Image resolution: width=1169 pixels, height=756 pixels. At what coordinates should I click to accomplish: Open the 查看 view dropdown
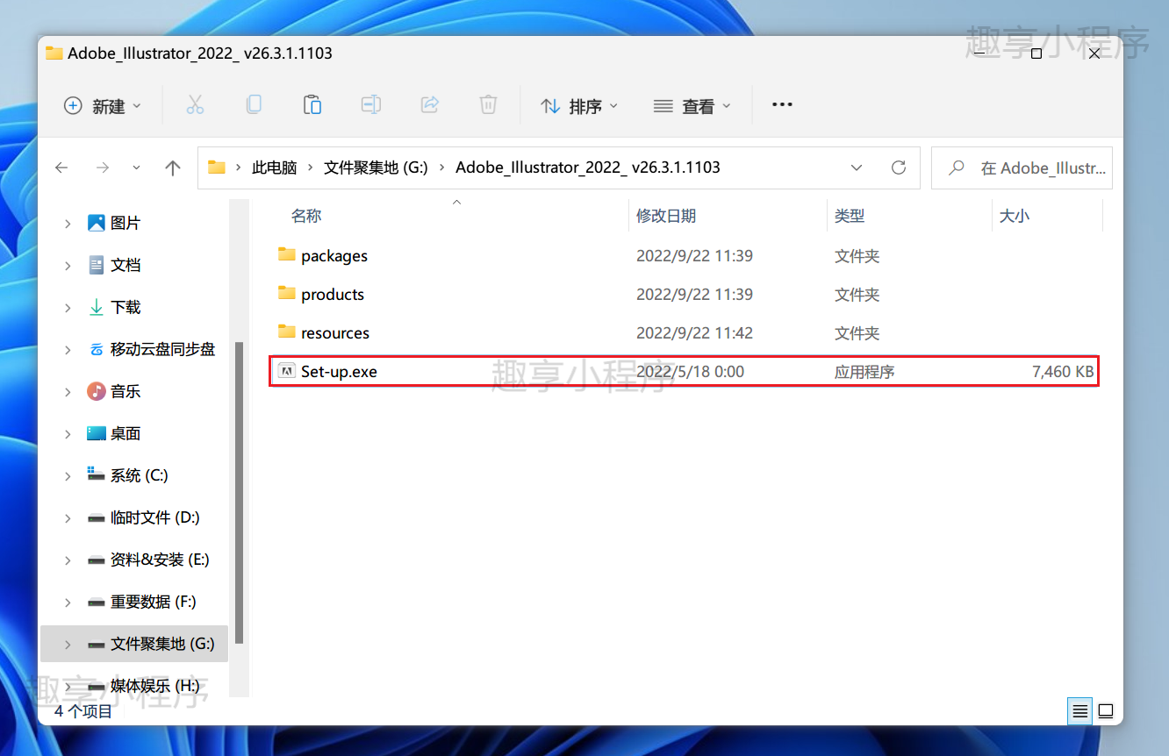coord(692,105)
